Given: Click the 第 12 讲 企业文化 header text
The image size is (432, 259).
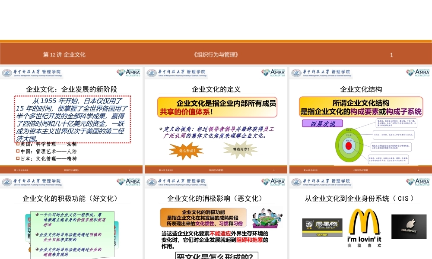Looking at the screenshot, I should (64, 55).
